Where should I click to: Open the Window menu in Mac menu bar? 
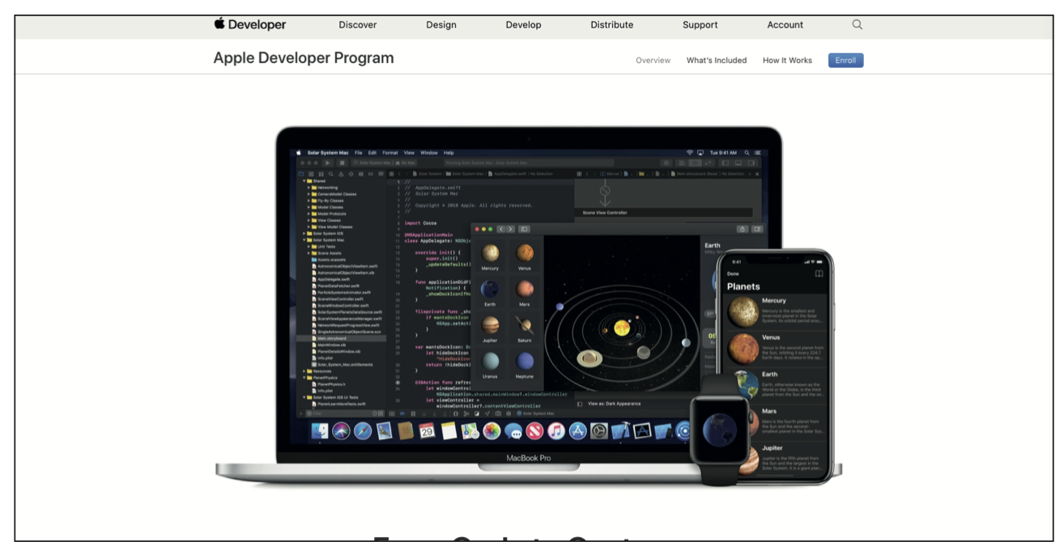click(429, 153)
